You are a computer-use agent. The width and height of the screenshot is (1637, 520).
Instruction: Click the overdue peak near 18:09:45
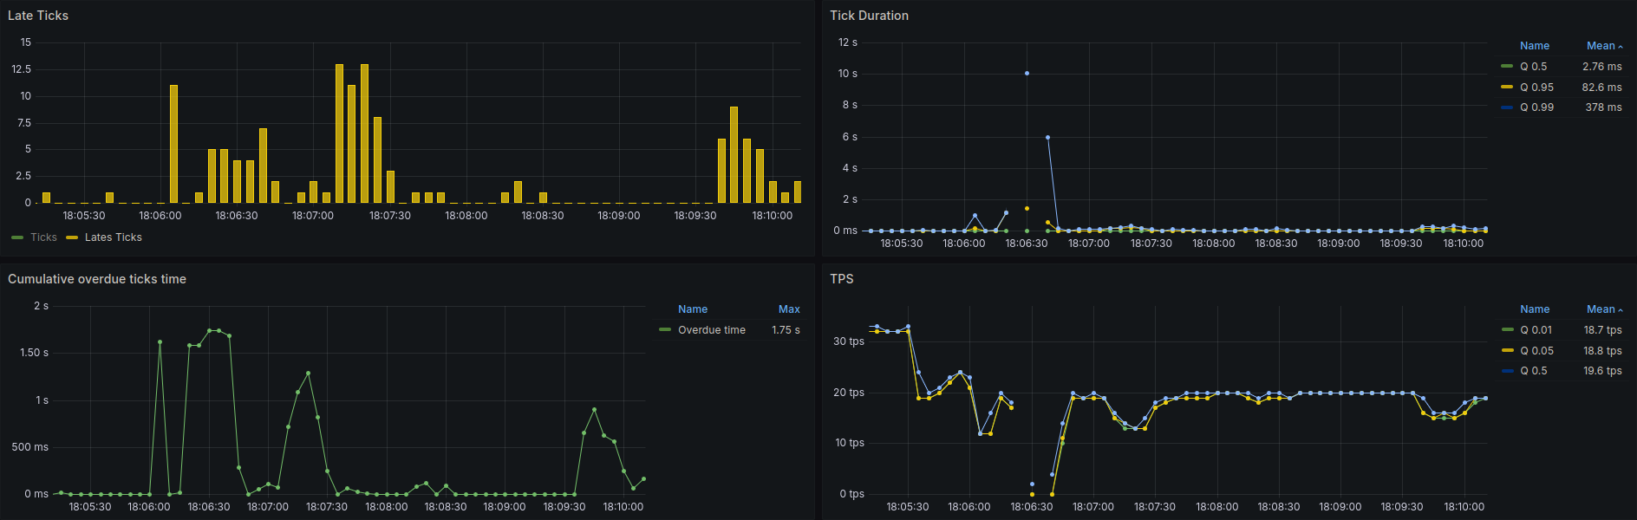tap(594, 409)
